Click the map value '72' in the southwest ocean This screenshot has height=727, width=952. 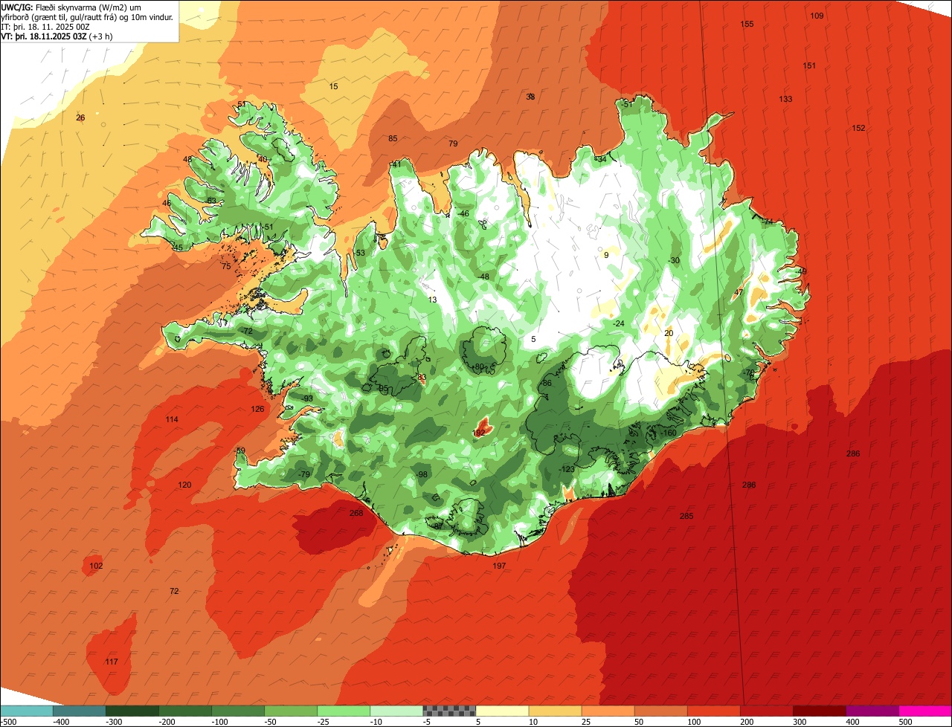[174, 592]
